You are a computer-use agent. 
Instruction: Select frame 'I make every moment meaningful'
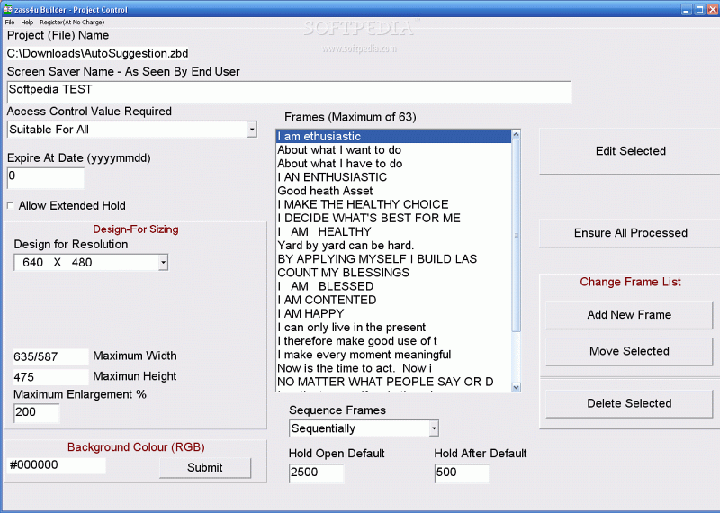(393, 355)
